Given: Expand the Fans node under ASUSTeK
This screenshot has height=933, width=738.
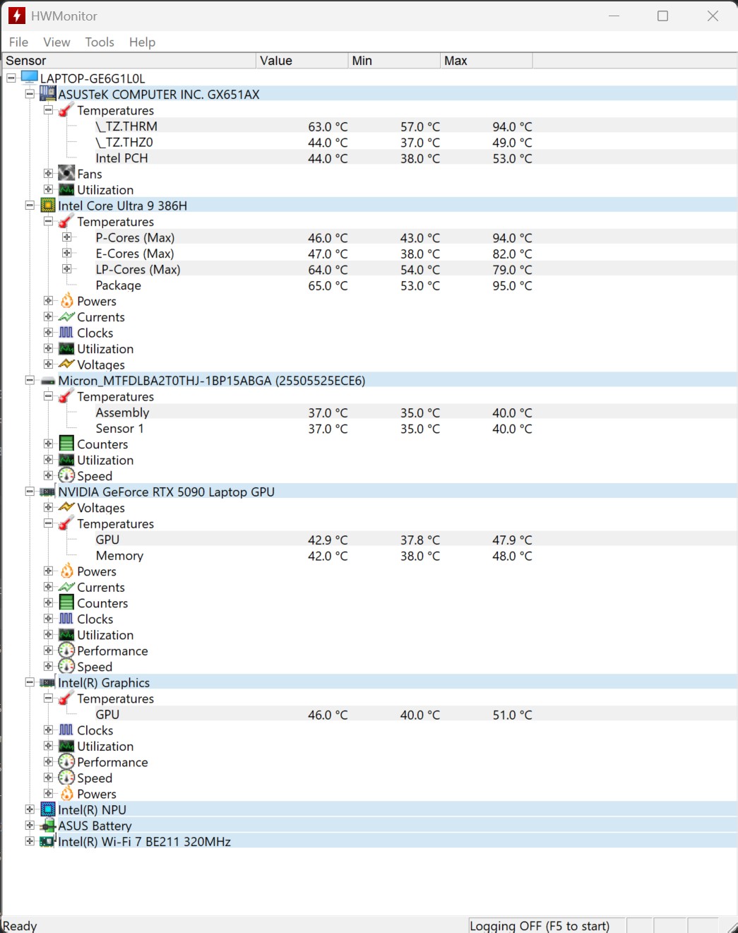Looking at the screenshot, I should [48, 174].
